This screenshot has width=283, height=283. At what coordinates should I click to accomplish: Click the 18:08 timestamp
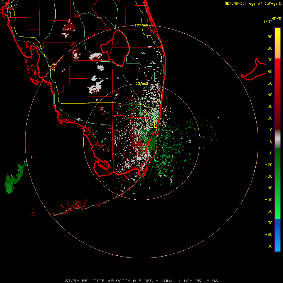point(211,281)
